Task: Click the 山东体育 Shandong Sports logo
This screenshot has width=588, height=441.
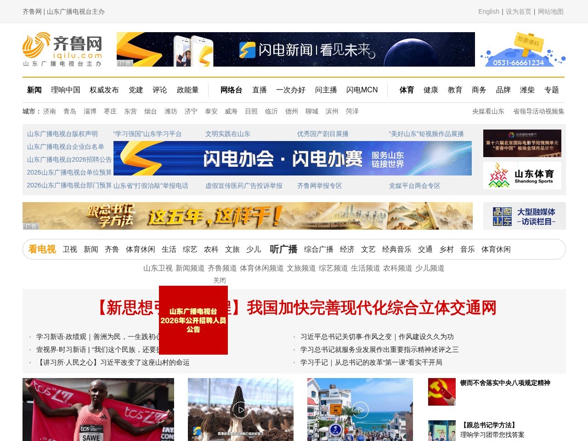Action: click(x=522, y=175)
